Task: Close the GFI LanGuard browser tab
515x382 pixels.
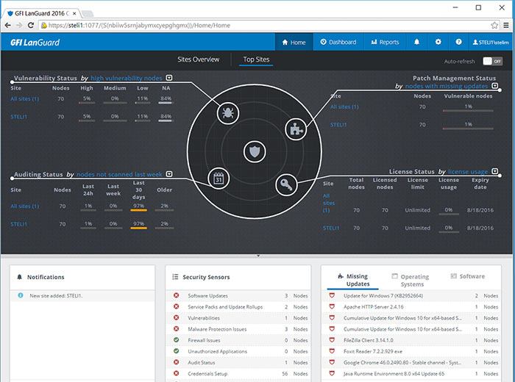Action: 74,13
